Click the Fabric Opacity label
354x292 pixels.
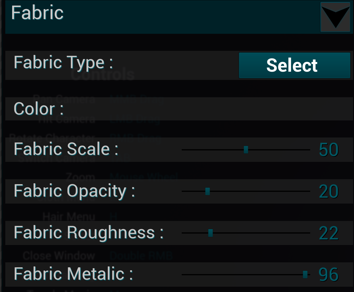click(x=74, y=191)
